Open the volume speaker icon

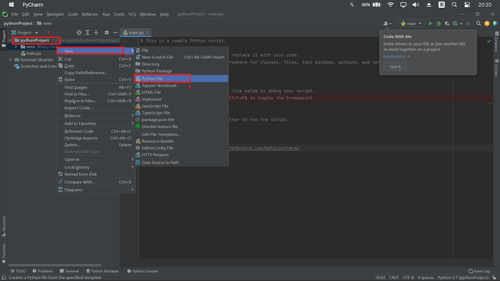coord(416,5)
